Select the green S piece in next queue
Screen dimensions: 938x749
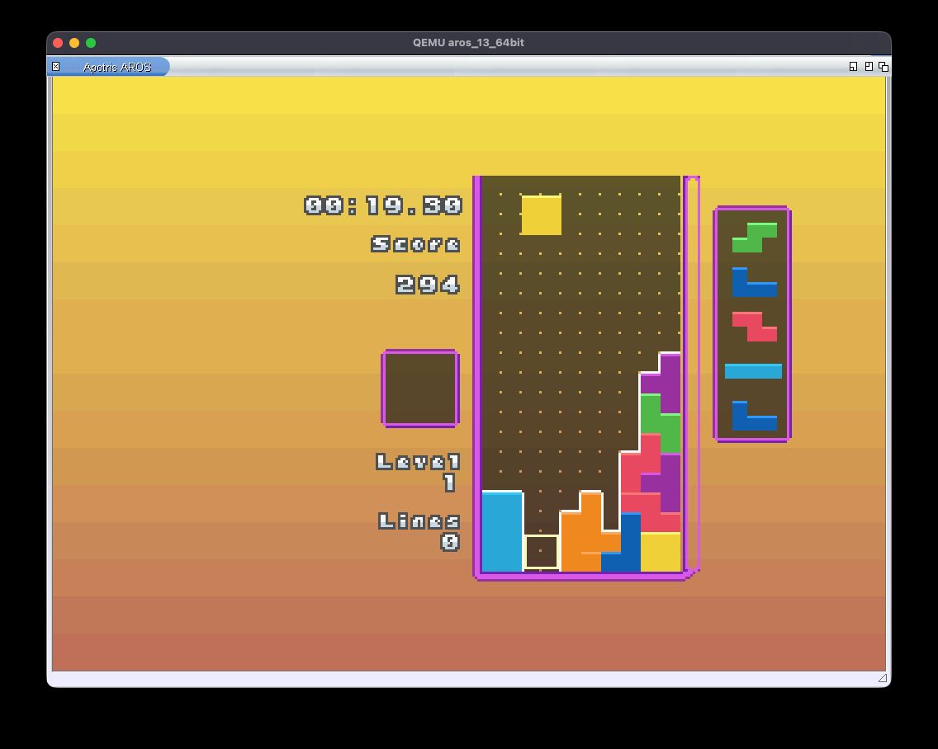(755, 238)
